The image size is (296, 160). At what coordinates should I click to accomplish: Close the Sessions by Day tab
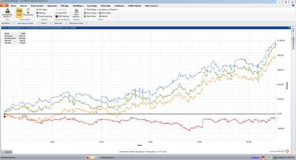point(87,23)
